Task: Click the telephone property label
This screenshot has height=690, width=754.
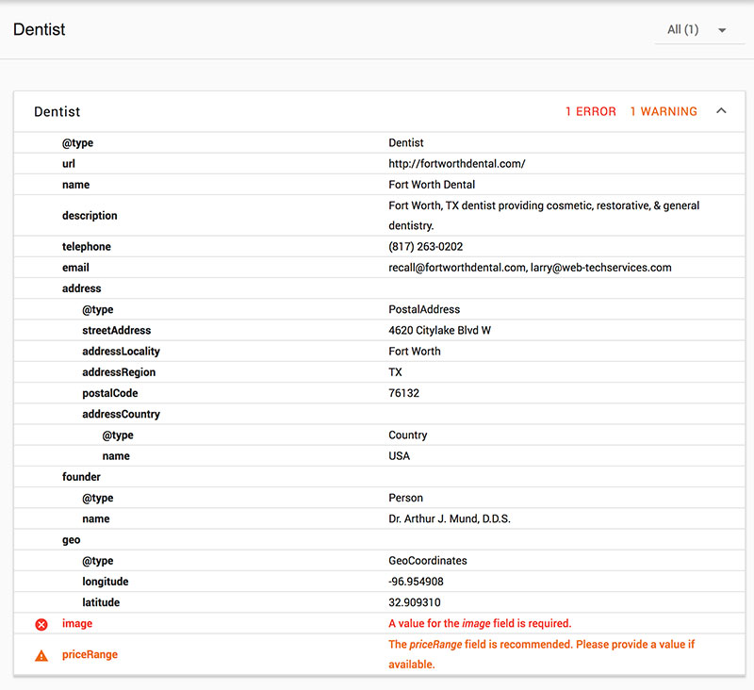Action: (x=87, y=247)
